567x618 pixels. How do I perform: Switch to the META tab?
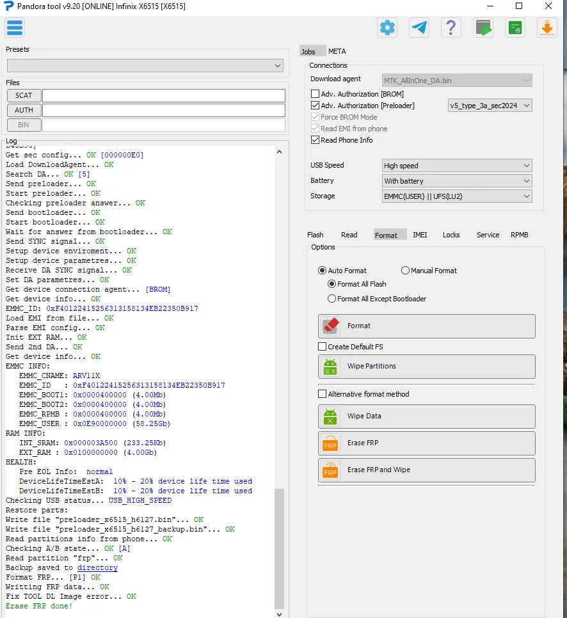click(337, 51)
